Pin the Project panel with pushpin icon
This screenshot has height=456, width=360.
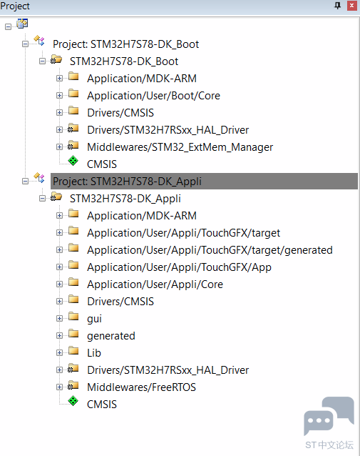click(x=338, y=6)
